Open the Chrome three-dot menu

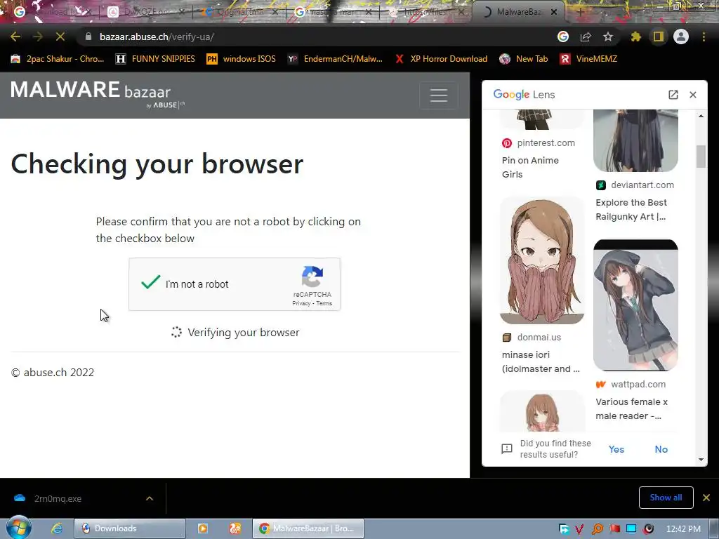(704, 36)
